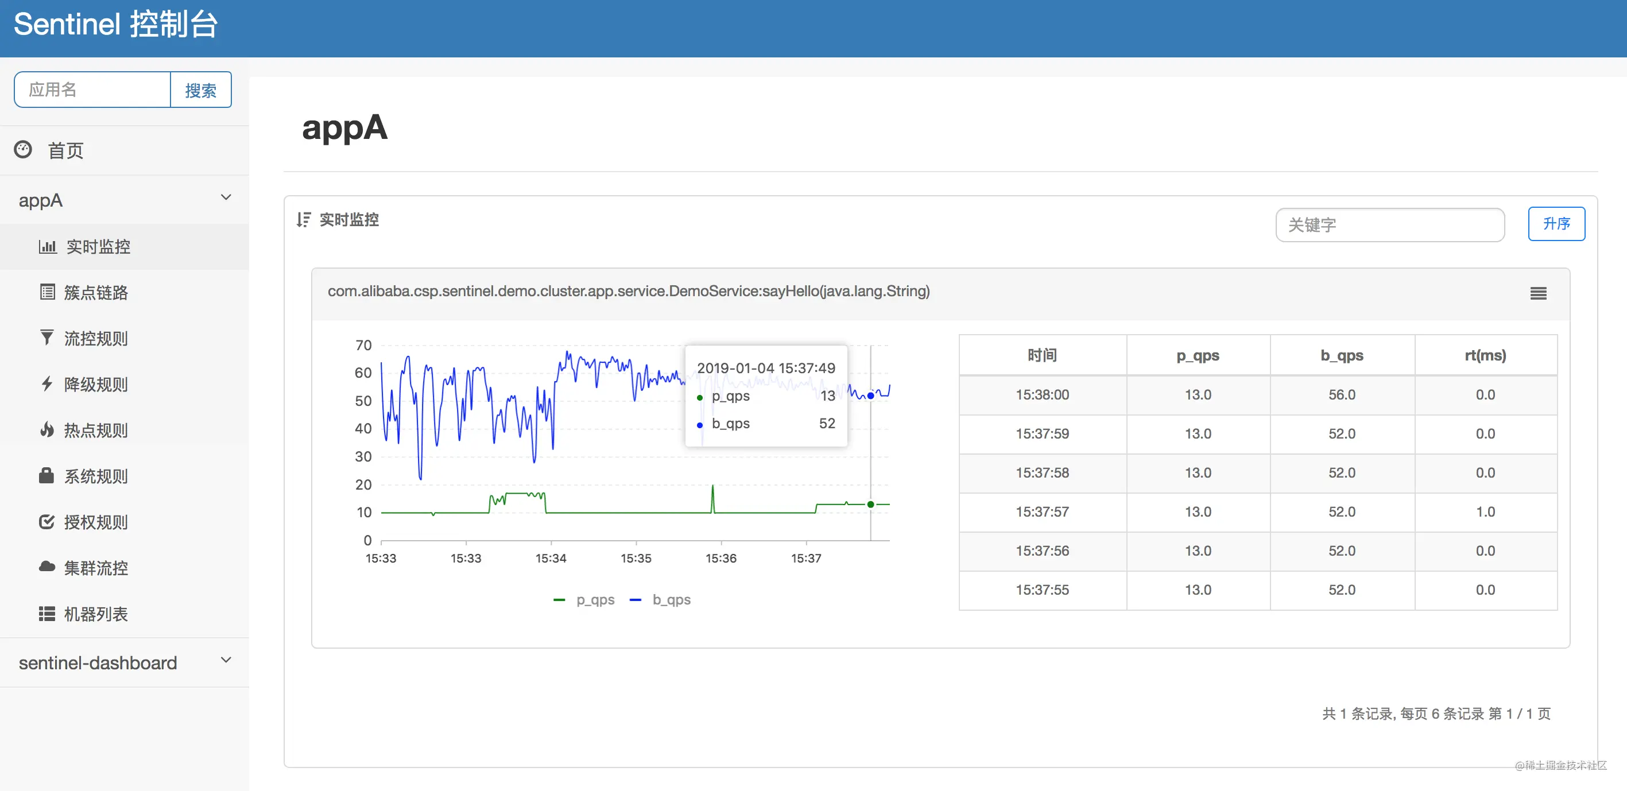Collapse the appA sidebar chevron
This screenshot has height=791, width=1627.
tap(226, 197)
